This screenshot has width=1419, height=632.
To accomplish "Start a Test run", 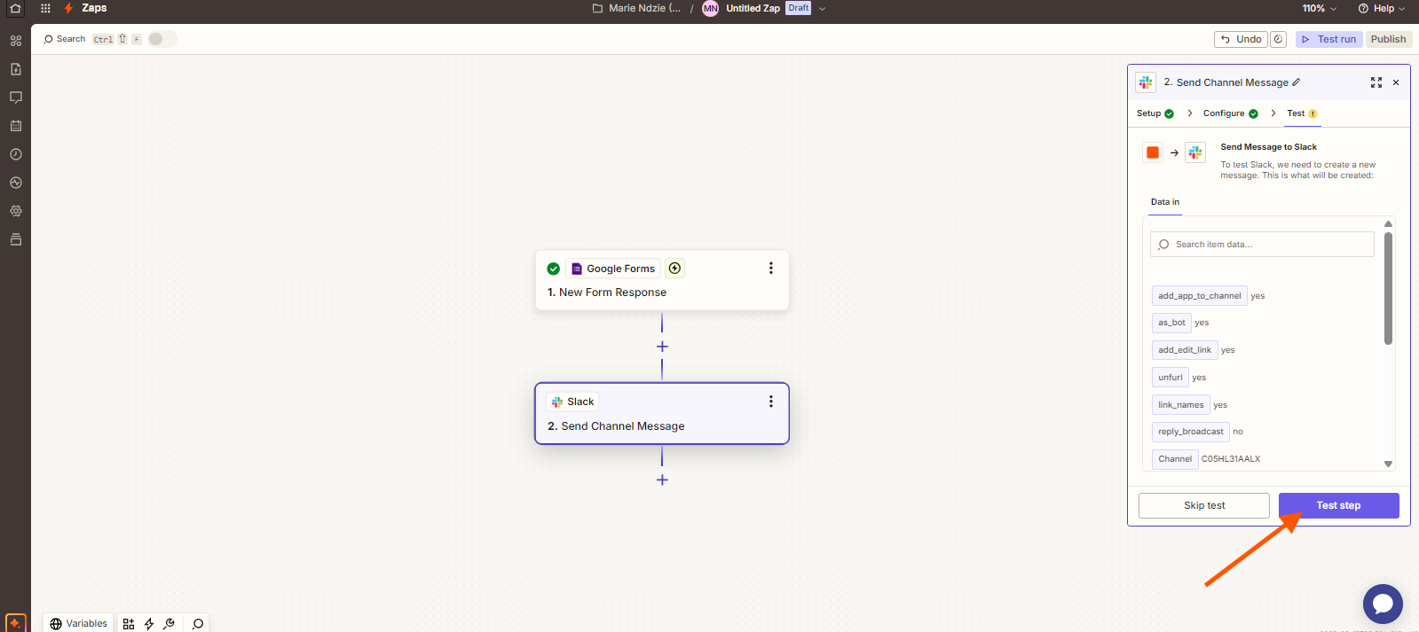I will click(x=1329, y=39).
